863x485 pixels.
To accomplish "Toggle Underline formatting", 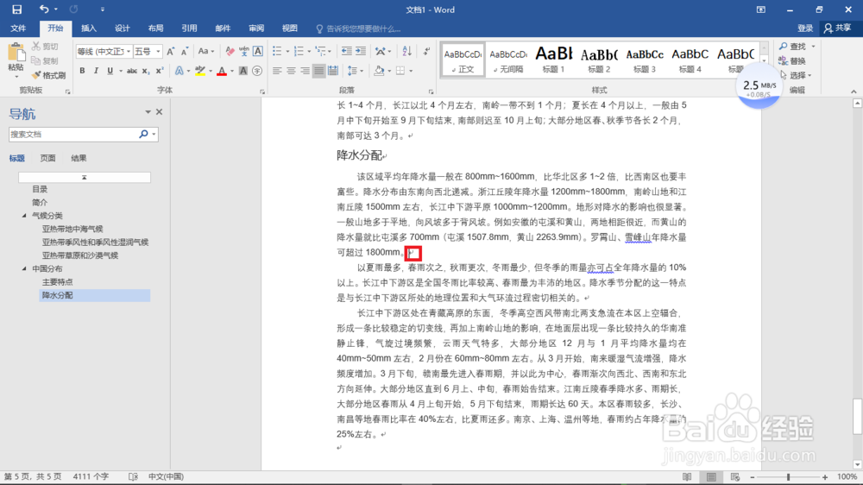I will point(110,71).
